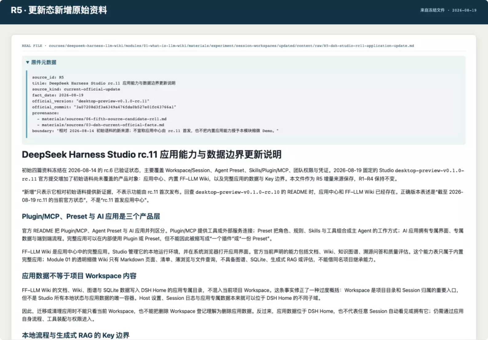Click the source_id: R5 metadata line
Screen dimensions: 488x340
point(48,77)
